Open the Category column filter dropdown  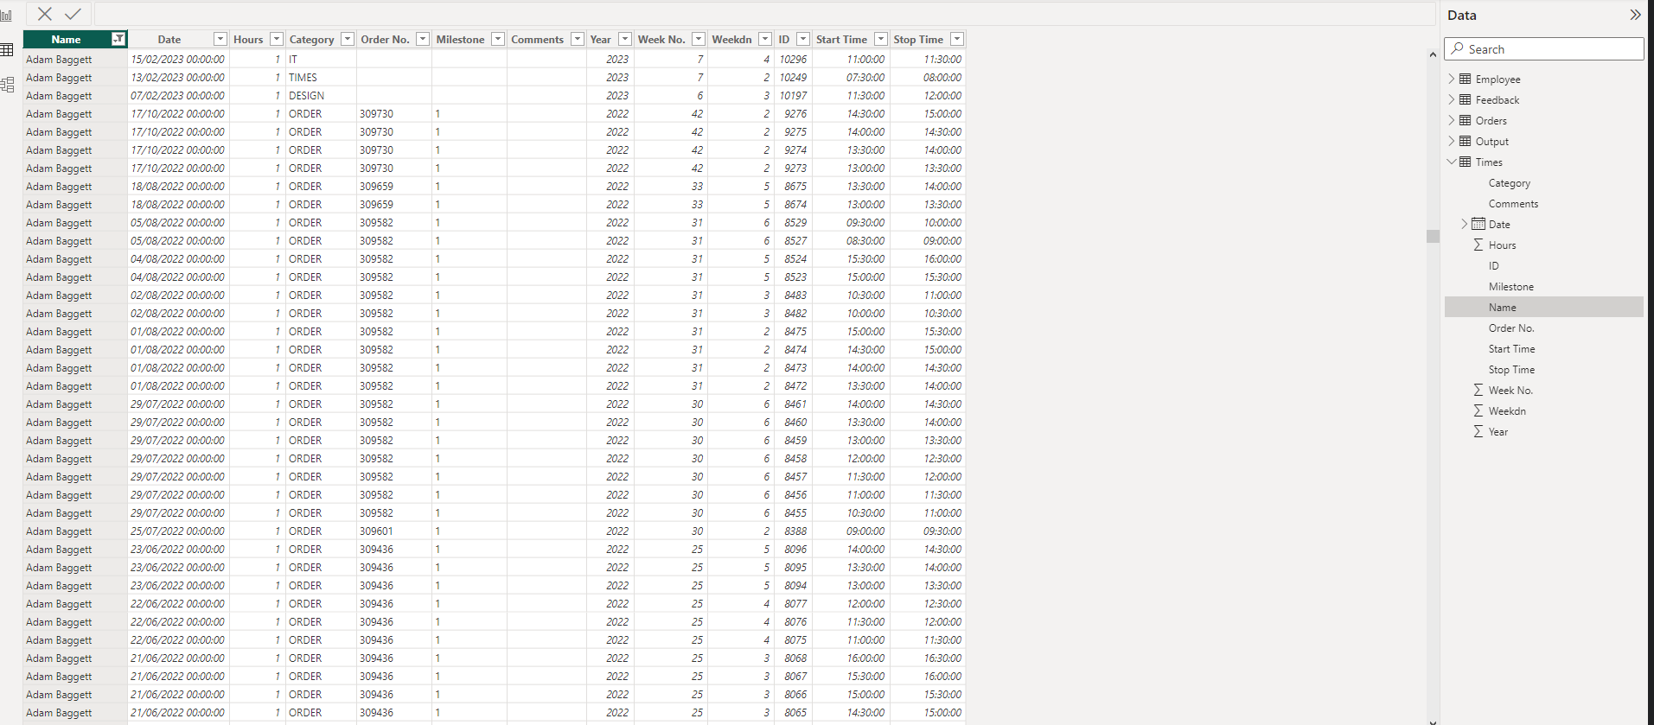(x=348, y=39)
